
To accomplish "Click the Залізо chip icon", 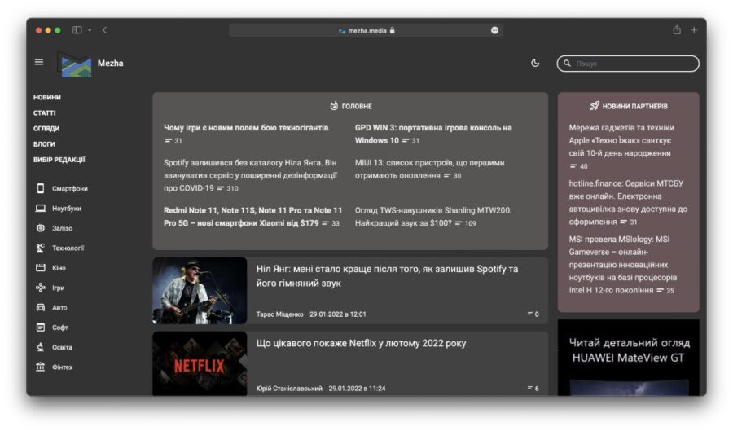I will coord(41,228).
